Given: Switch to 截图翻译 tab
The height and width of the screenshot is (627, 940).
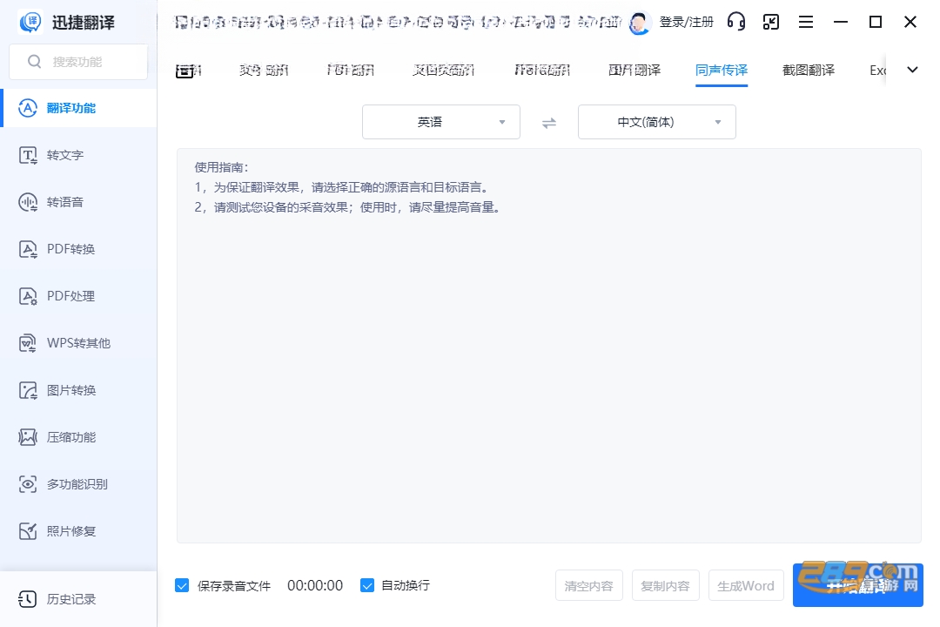Looking at the screenshot, I should [808, 71].
